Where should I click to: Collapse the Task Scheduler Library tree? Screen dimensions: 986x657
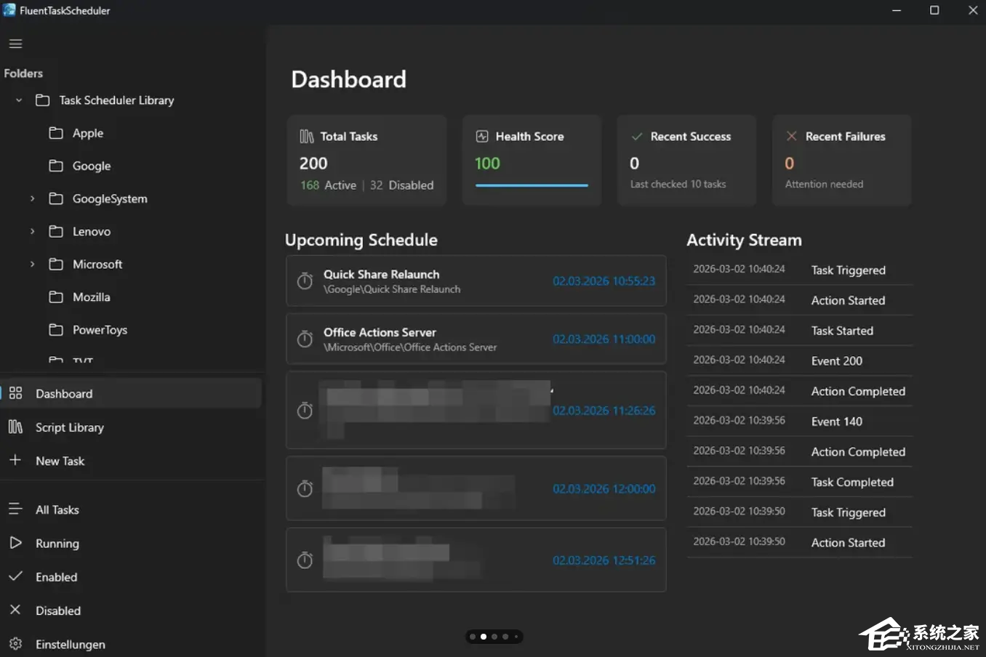pyautogui.click(x=19, y=100)
